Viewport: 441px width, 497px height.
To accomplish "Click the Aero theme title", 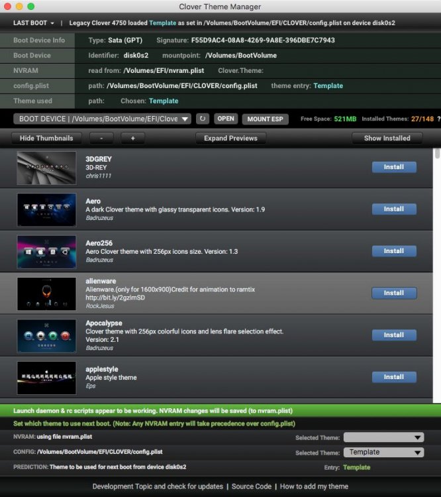I will (93, 201).
